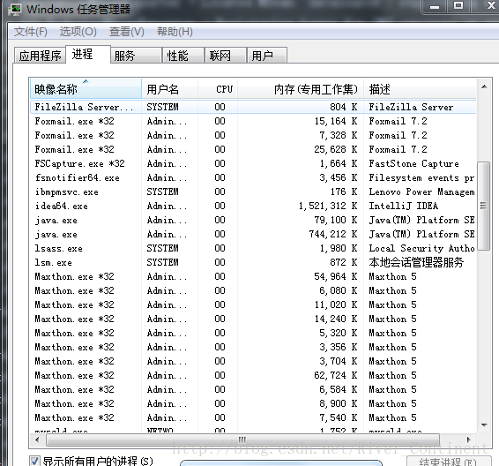Viewport: 499px width, 466px height.
Task: Open the 选项(O) menu
Action: tap(78, 32)
